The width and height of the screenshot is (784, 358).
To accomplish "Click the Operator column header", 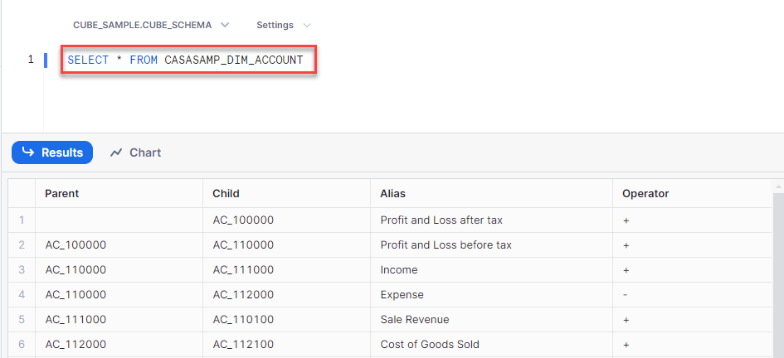I will tap(645, 193).
